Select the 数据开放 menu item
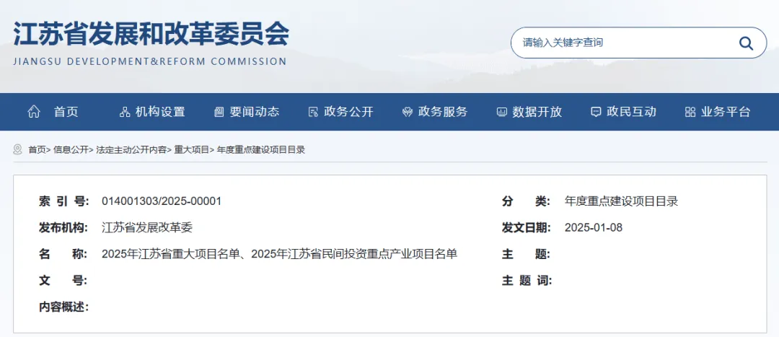 537,112
